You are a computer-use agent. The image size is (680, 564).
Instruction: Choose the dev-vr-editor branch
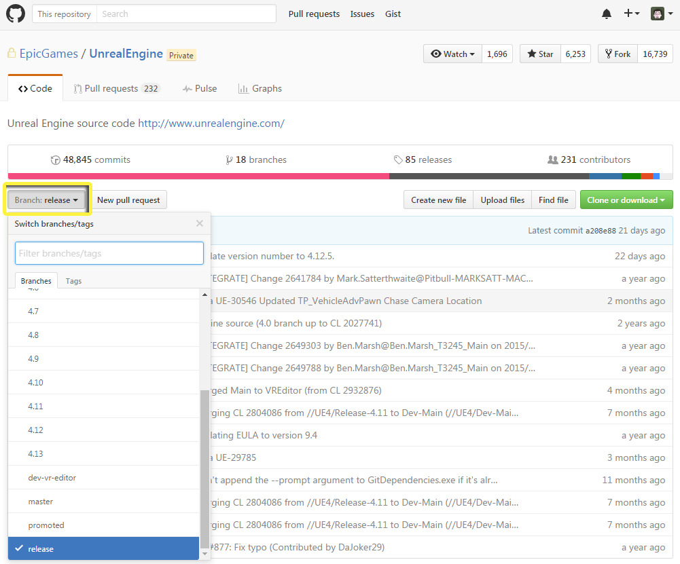click(x=52, y=478)
